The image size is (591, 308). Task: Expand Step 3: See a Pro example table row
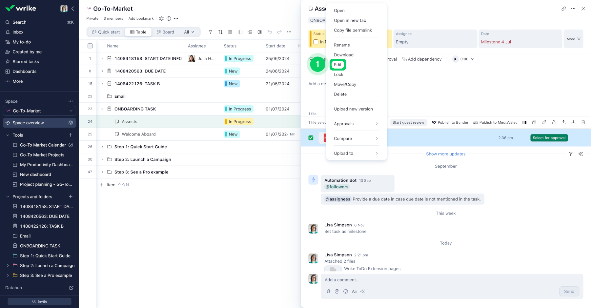pos(102,172)
